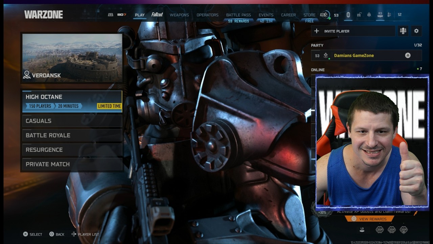This screenshot has height=244, width=433.
Task: Open the tokens capsule icon in header
Action: 348,15
